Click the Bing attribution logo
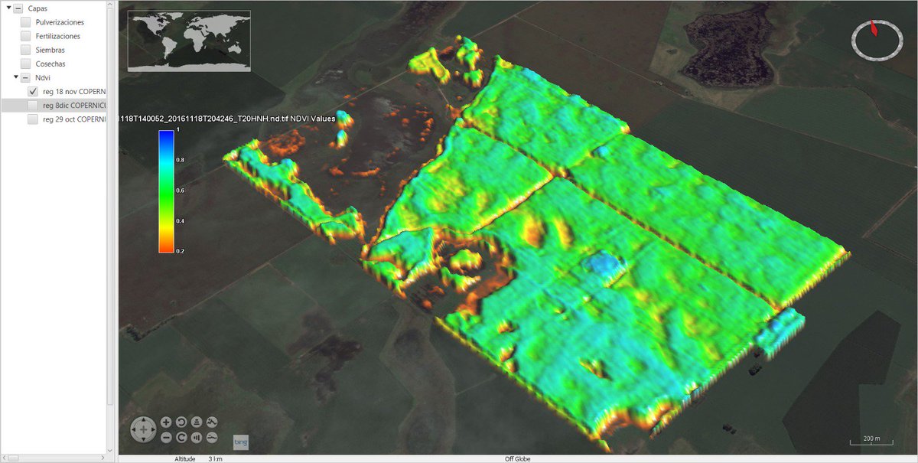This screenshot has height=463, width=918. (239, 442)
